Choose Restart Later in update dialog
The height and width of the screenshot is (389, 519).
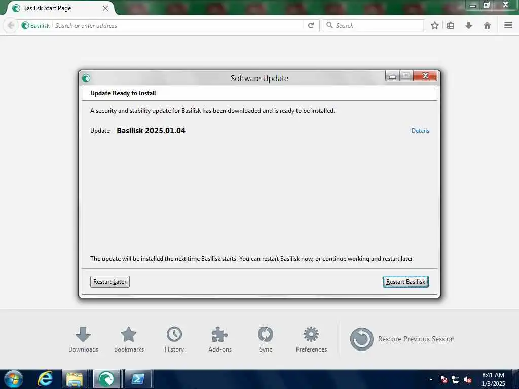(x=109, y=282)
